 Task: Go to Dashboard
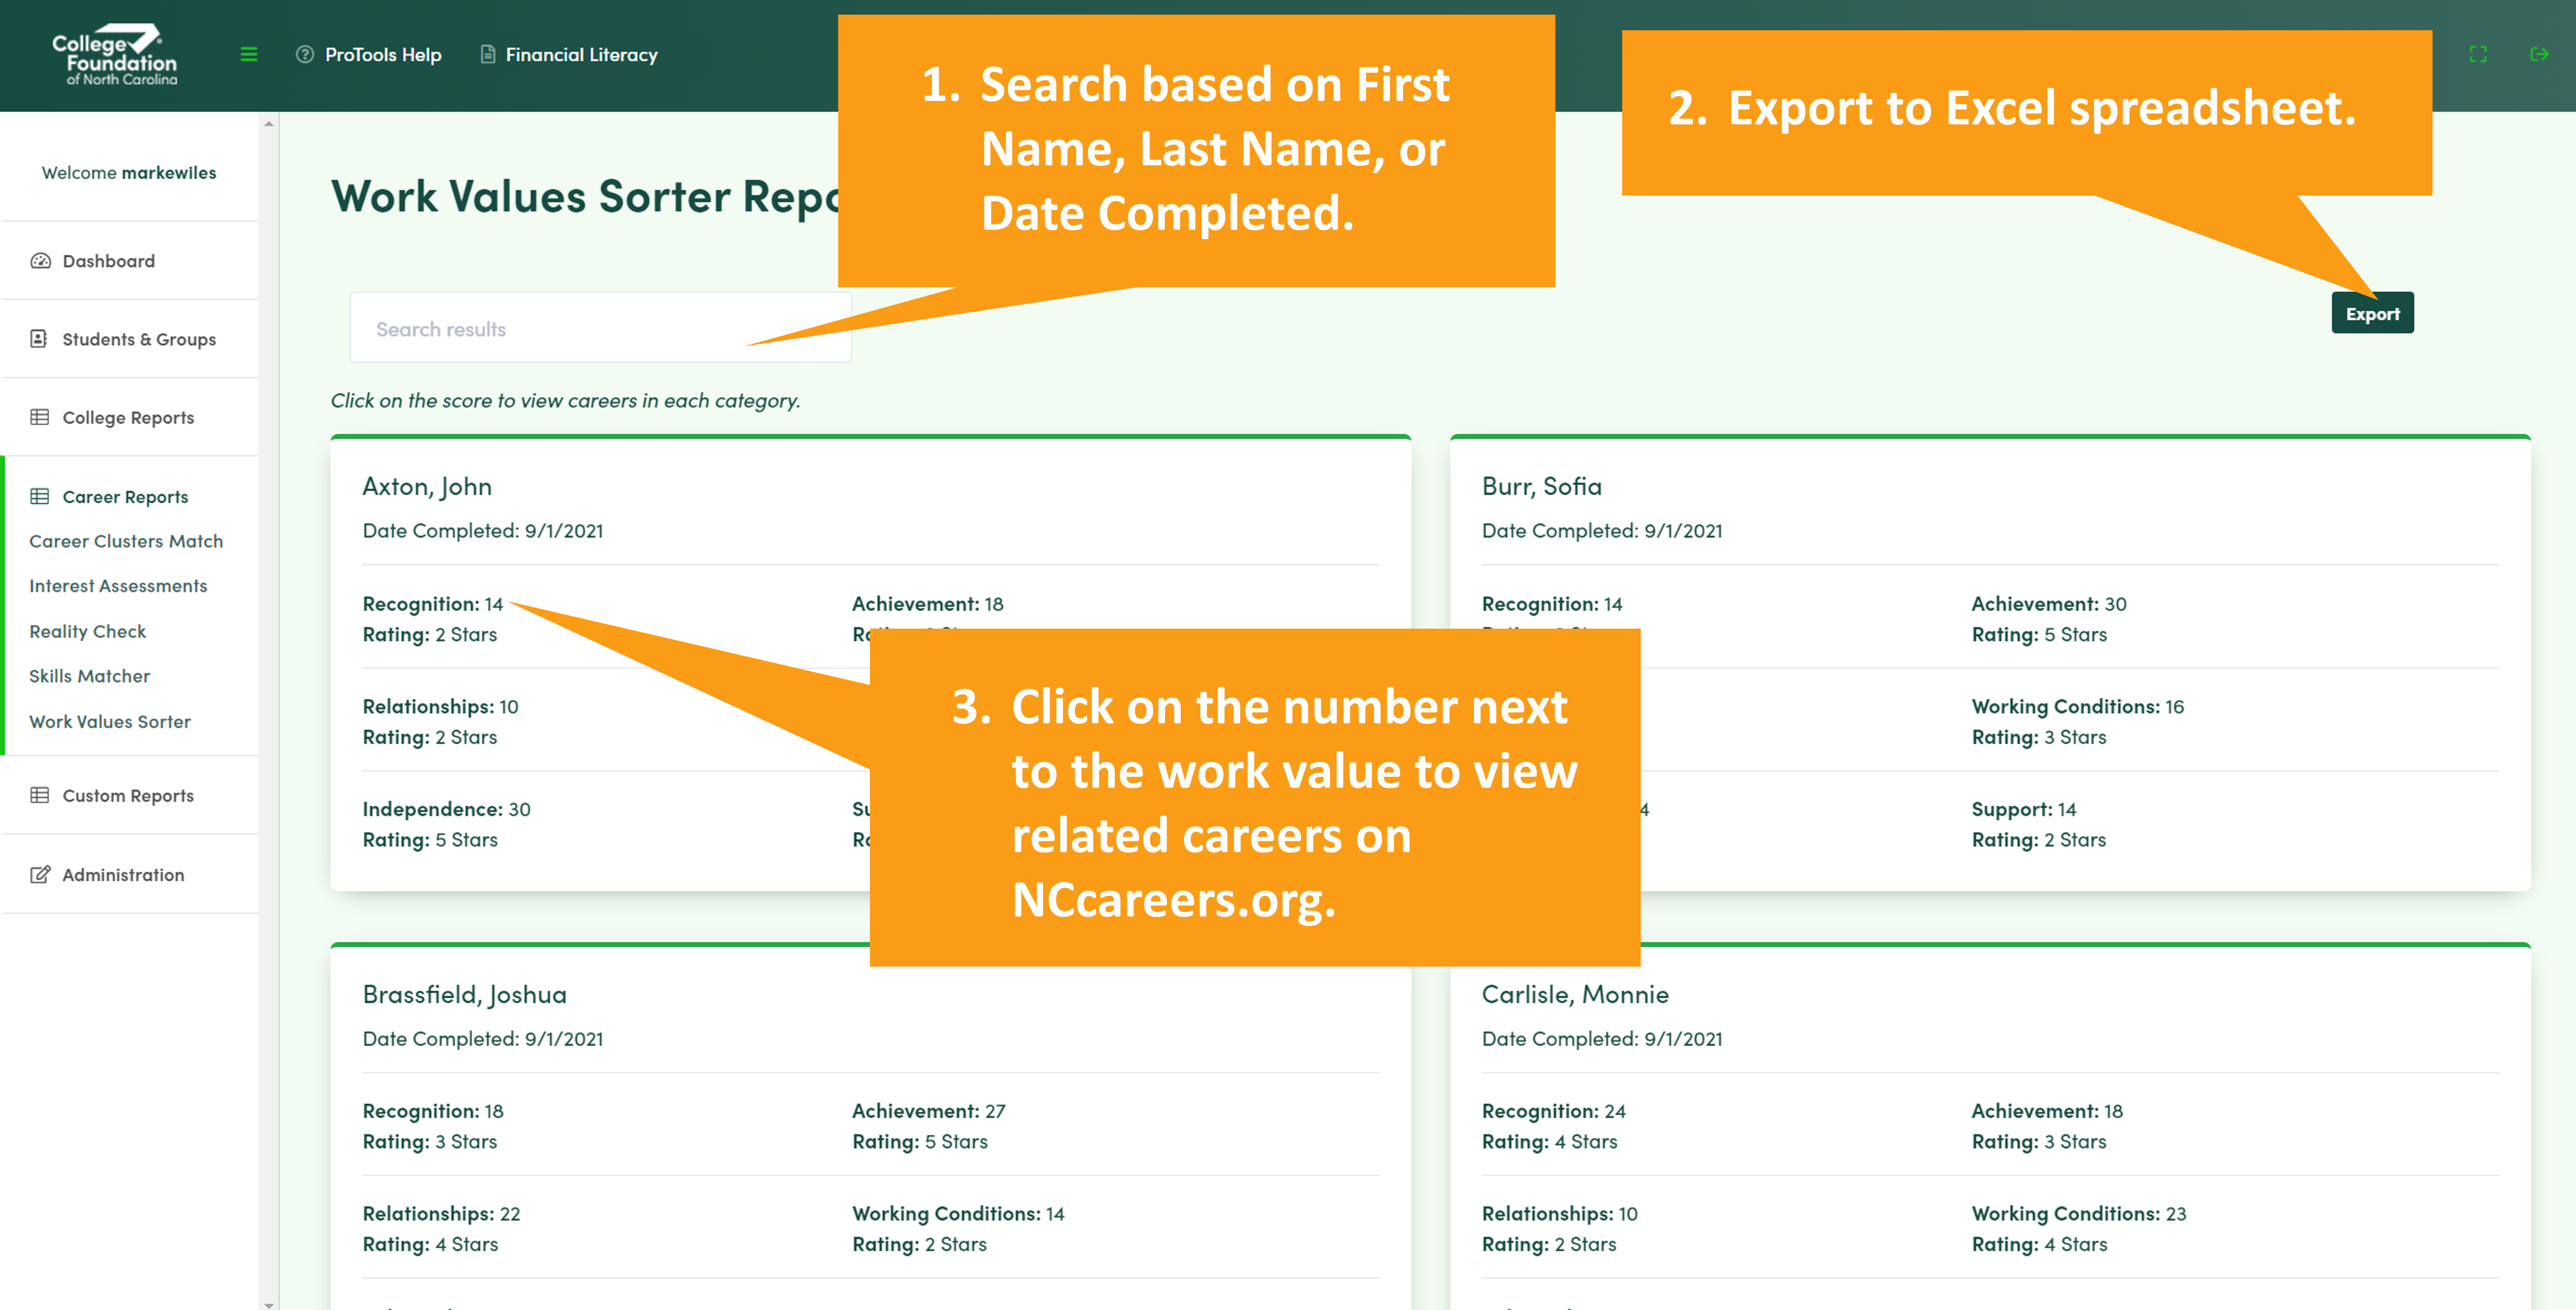[108, 261]
